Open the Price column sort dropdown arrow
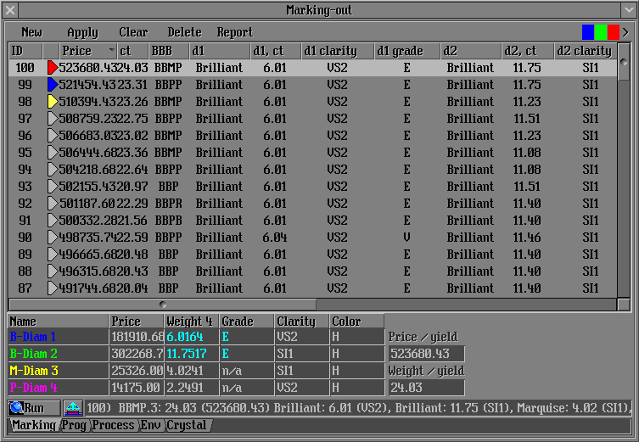Screen dimensions: 639x442 click(x=111, y=51)
